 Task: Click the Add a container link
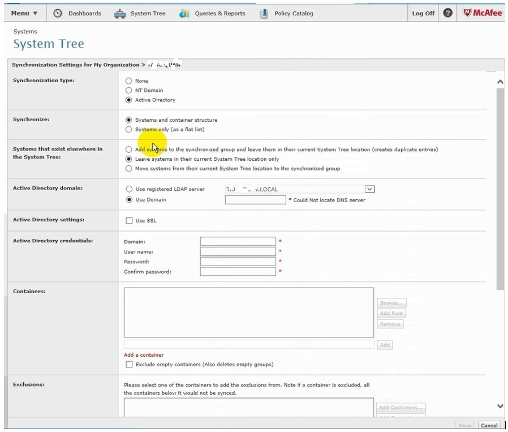coord(144,355)
